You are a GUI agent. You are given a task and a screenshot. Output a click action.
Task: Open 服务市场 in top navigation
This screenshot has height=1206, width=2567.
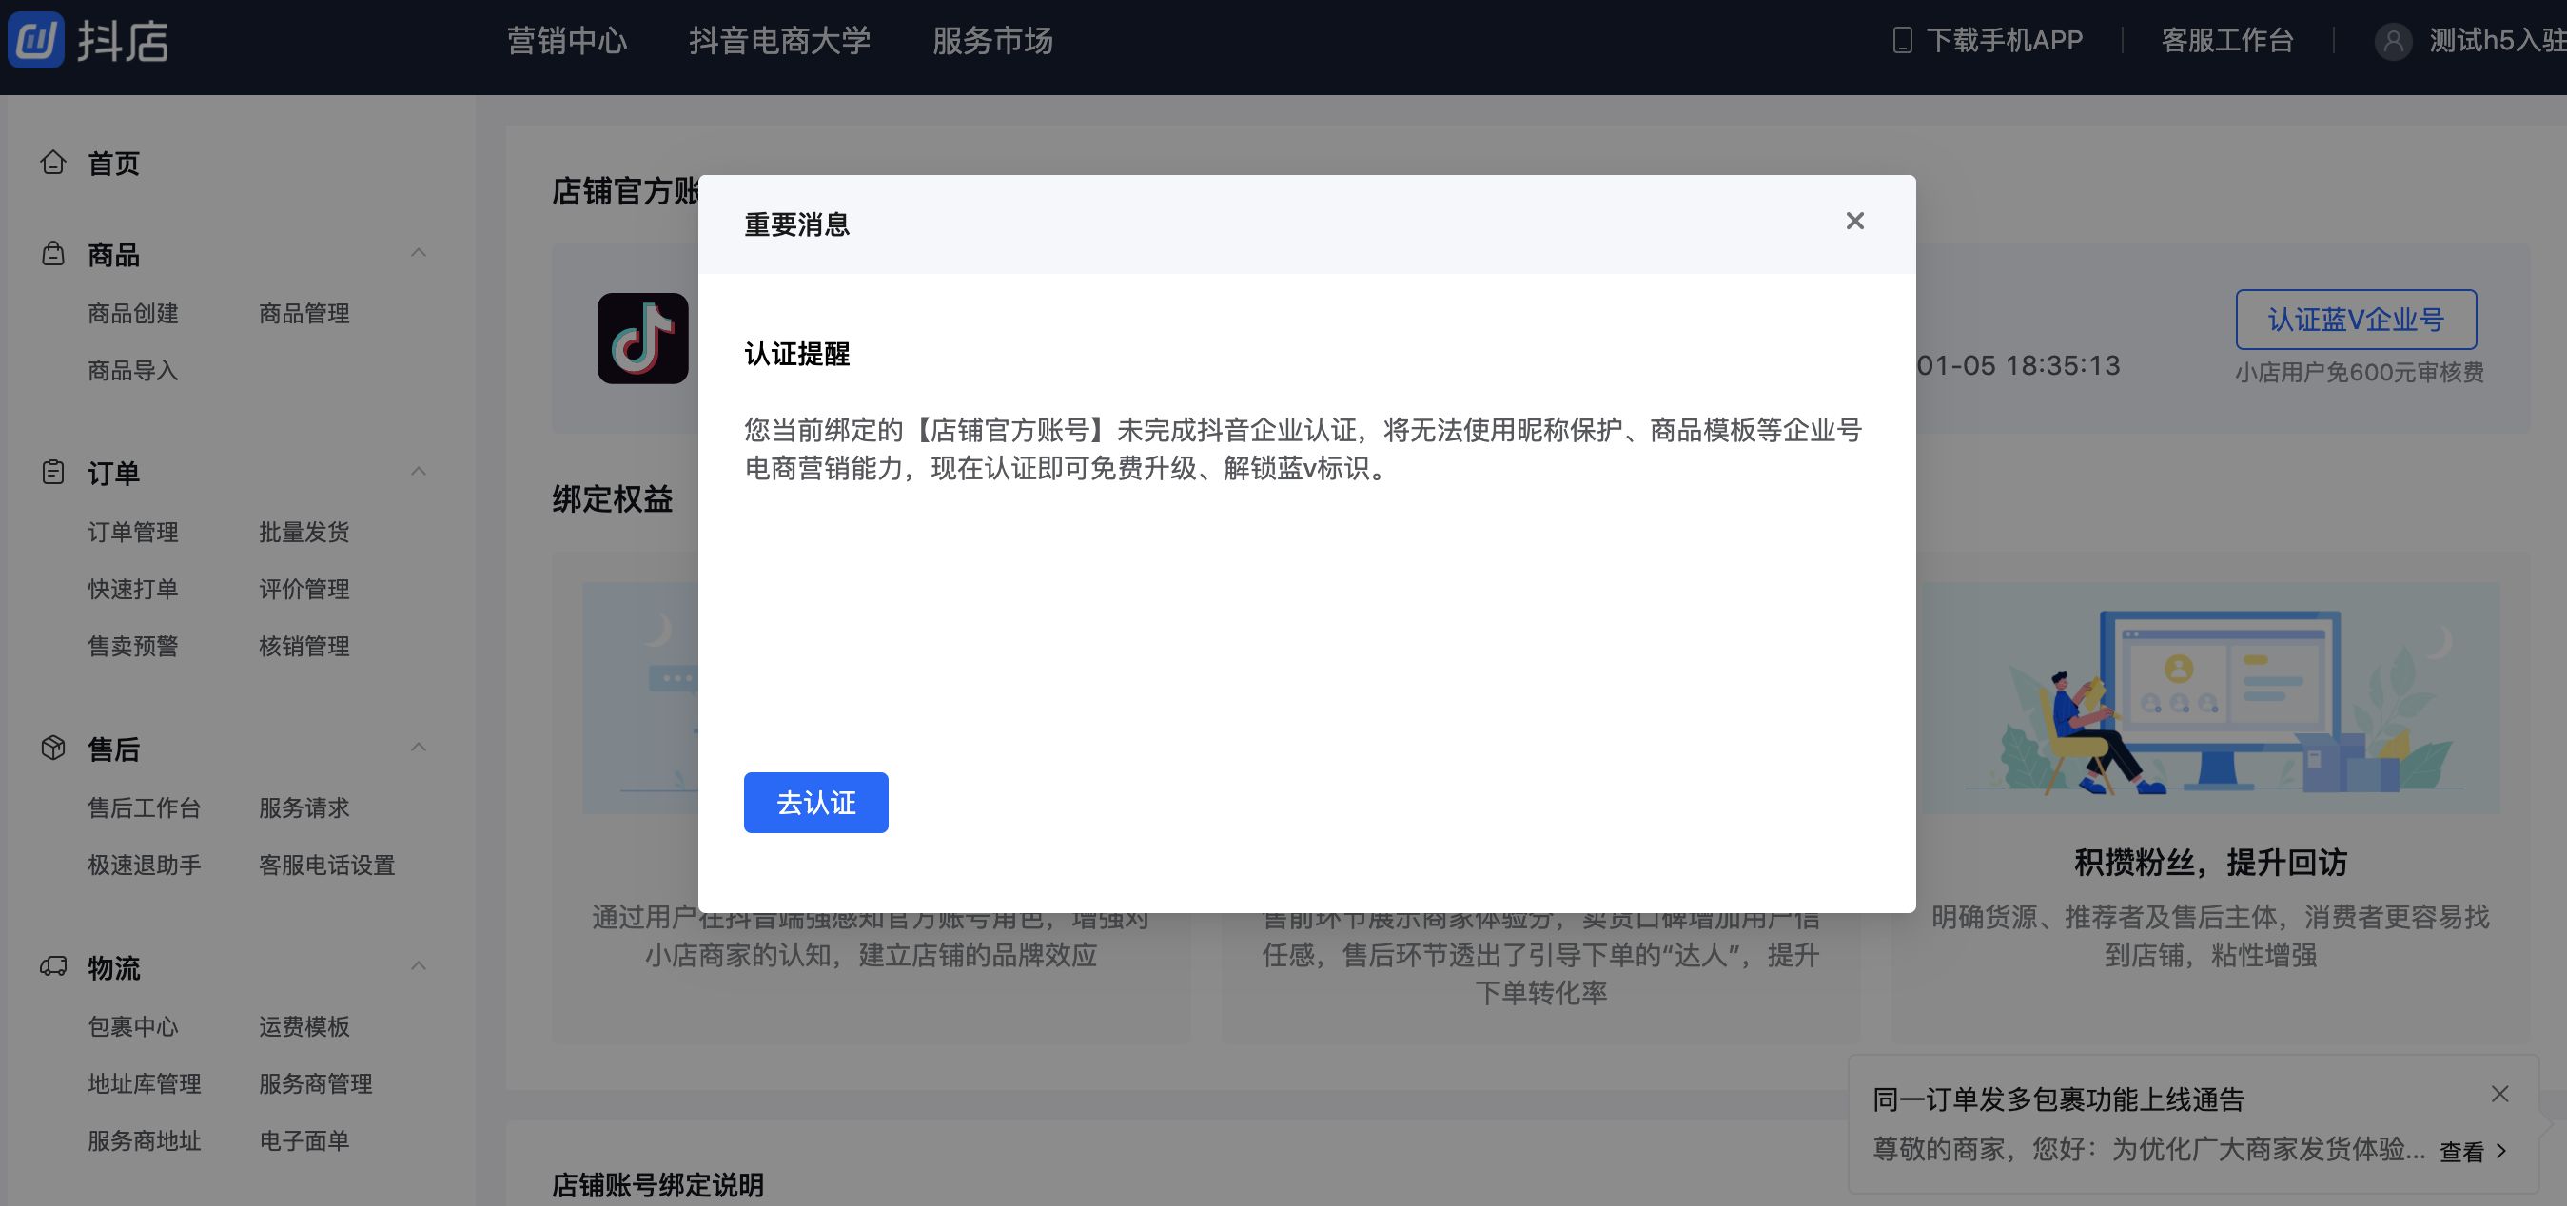click(992, 41)
